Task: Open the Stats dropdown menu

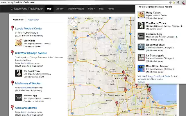Action: point(92,9)
